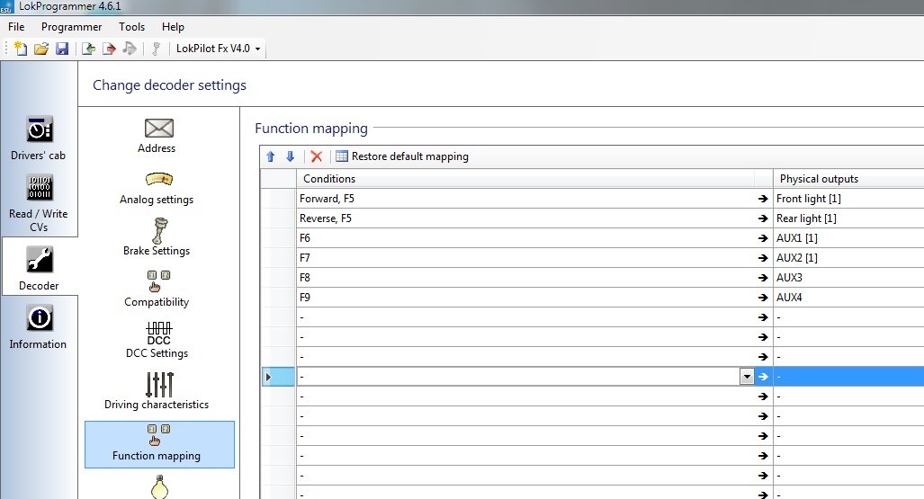Screen dimensions: 924x499
Task: Open Analog settings
Action: point(157,188)
